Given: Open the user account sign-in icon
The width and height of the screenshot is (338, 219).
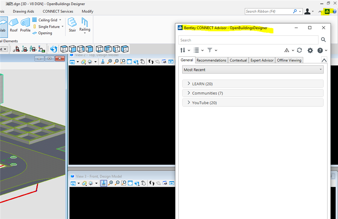Looking at the screenshot, I should [x=307, y=11].
